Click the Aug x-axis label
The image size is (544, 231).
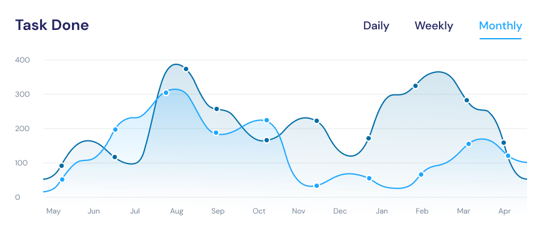[x=176, y=211]
